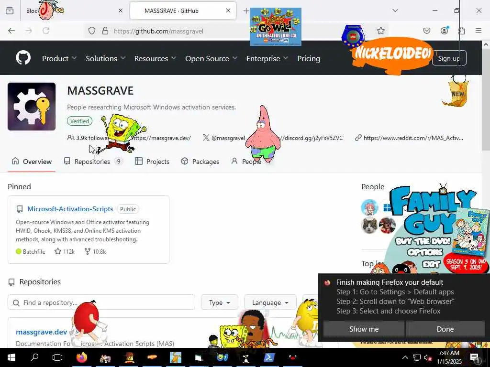Open the Windows Start button
Image resolution: width=490 pixels, height=367 pixels.
(11, 357)
